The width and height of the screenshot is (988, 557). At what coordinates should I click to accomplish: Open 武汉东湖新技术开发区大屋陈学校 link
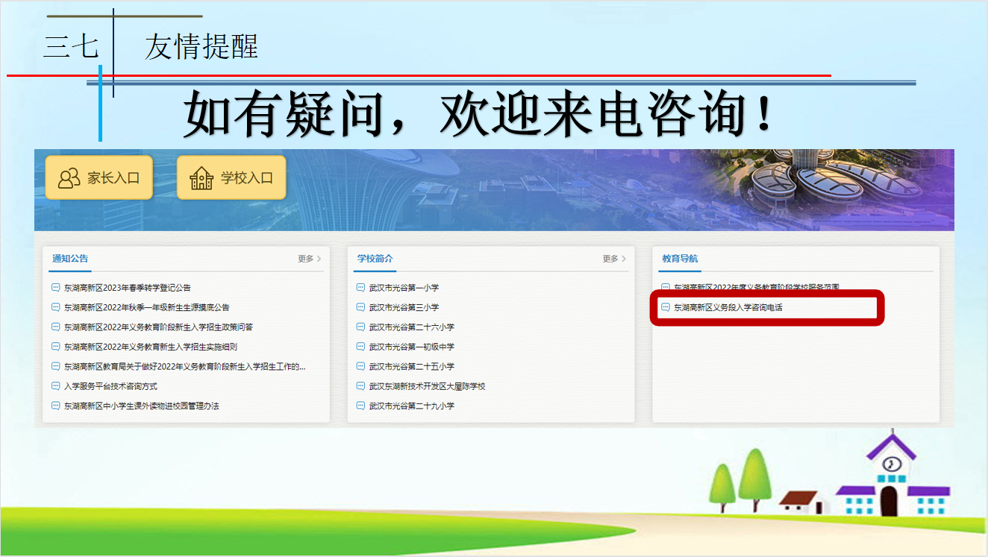point(427,386)
